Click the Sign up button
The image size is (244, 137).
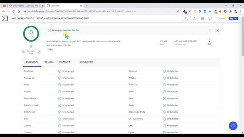click(233, 19)
